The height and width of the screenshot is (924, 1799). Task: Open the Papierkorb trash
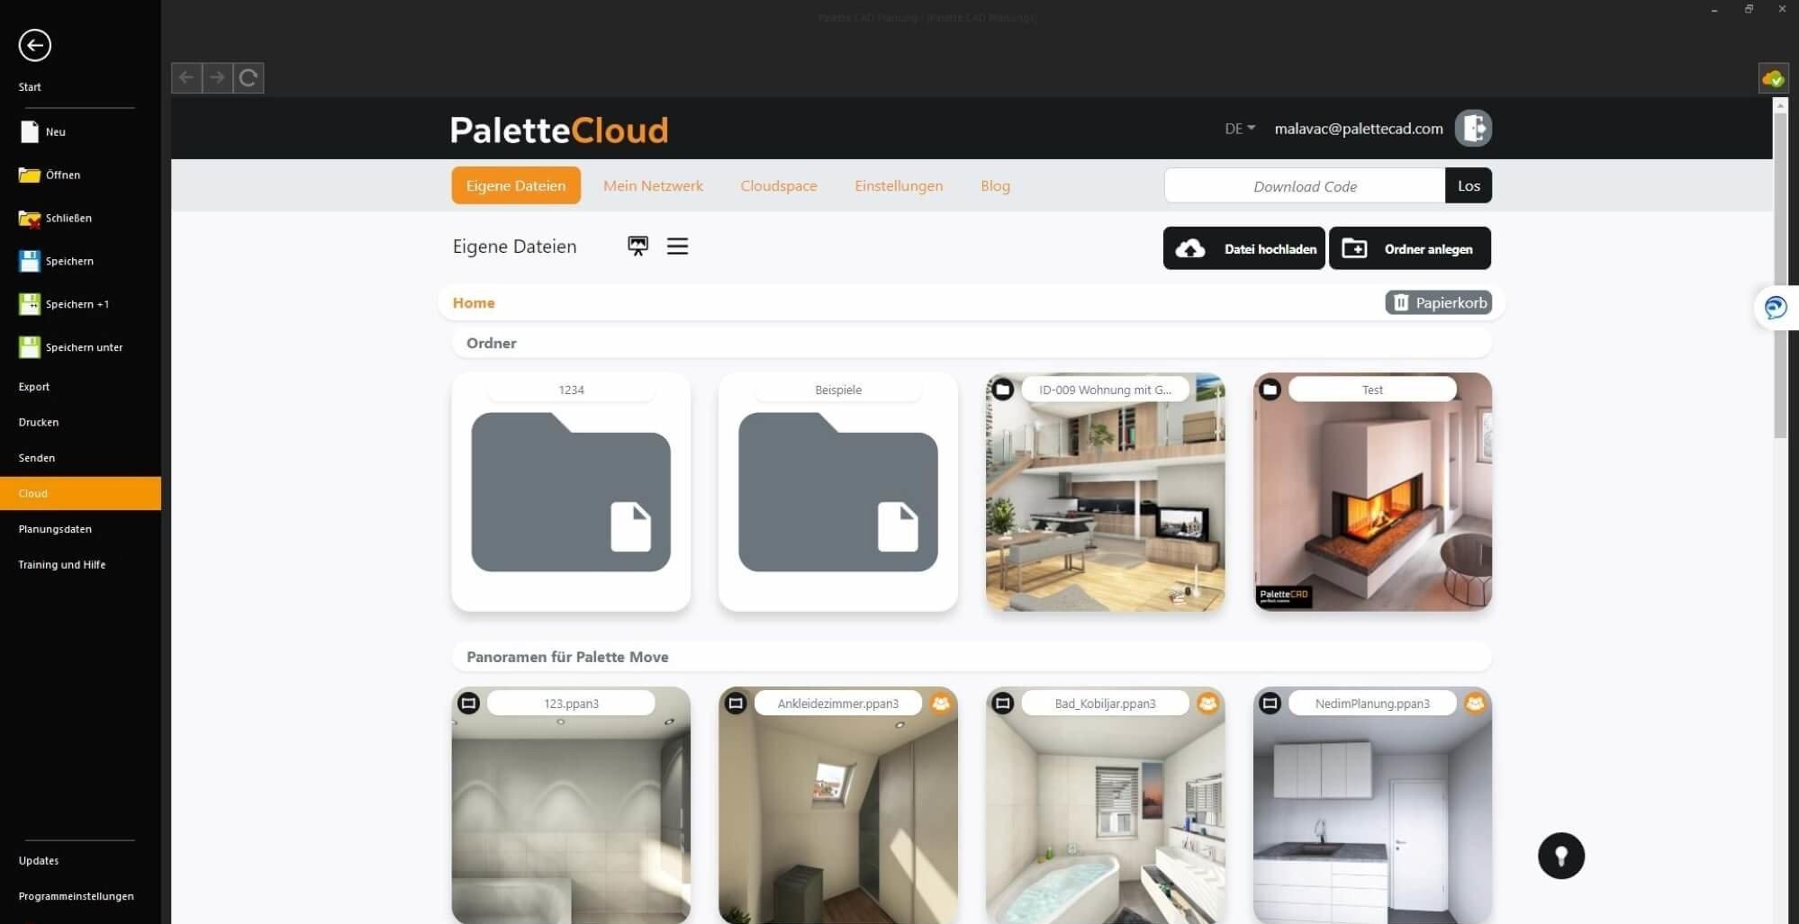[x=1438, y=303]
